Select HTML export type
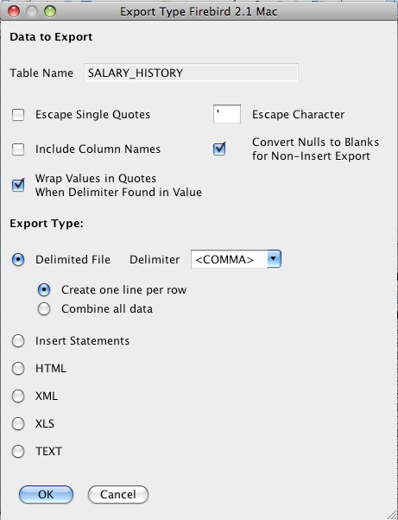 pyautogui.click(x=18, y=369)
